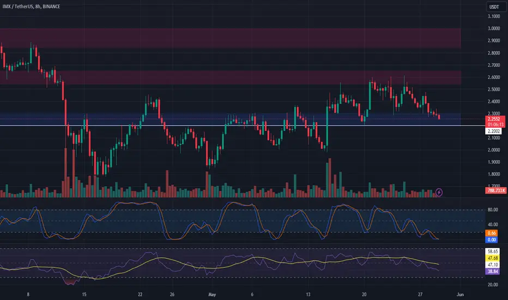The width and height of the screenshot is (508, 300).
Task: Click the 2.0000 price axis label
Action: [494, 150]
